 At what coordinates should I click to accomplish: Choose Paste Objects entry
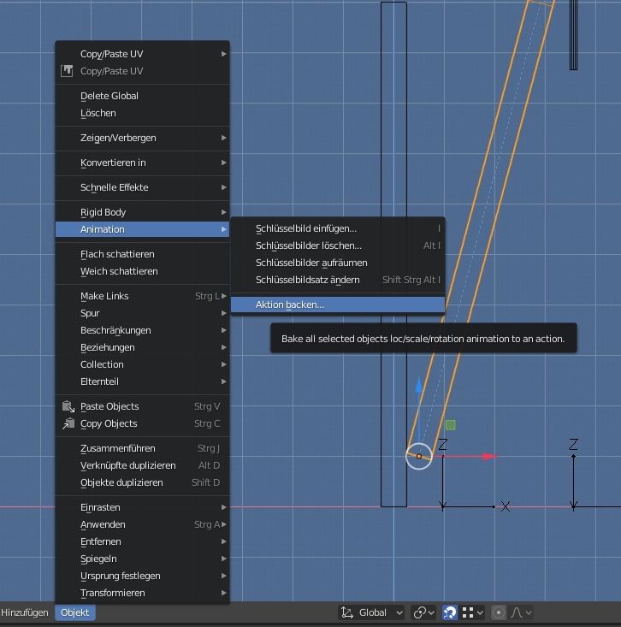click(142, 406)
